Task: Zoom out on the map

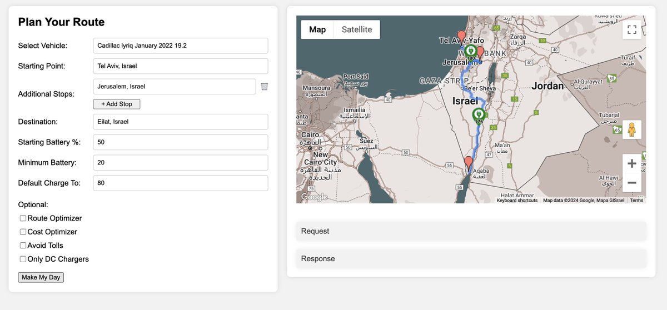Action: pyautogui.click(x=631, y=183)
